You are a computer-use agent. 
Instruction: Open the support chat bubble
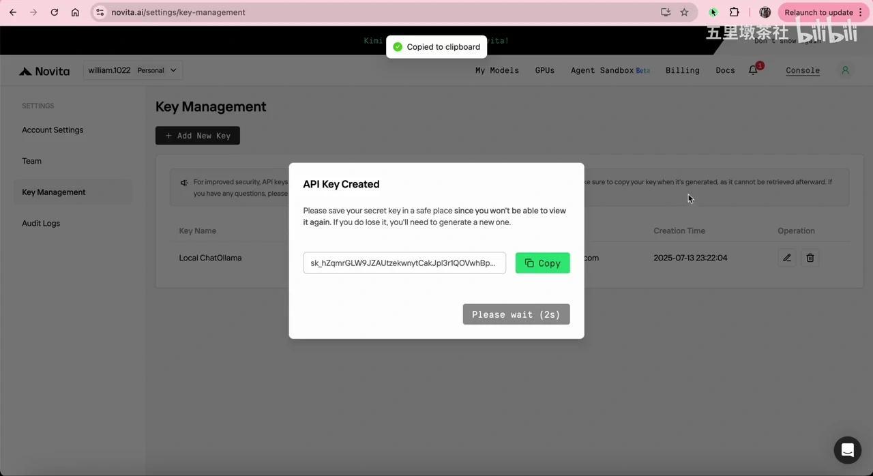(848, 450)
